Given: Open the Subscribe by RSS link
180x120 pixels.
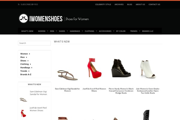Looking at the screenshot, I should [x=29, y=4].
